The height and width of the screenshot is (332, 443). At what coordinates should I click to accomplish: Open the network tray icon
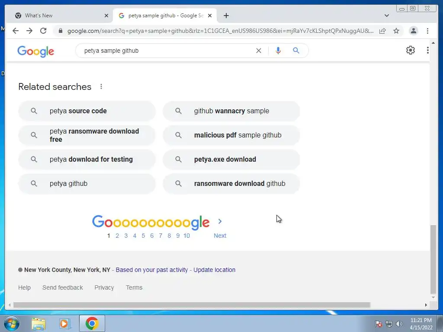pos(389,324)
